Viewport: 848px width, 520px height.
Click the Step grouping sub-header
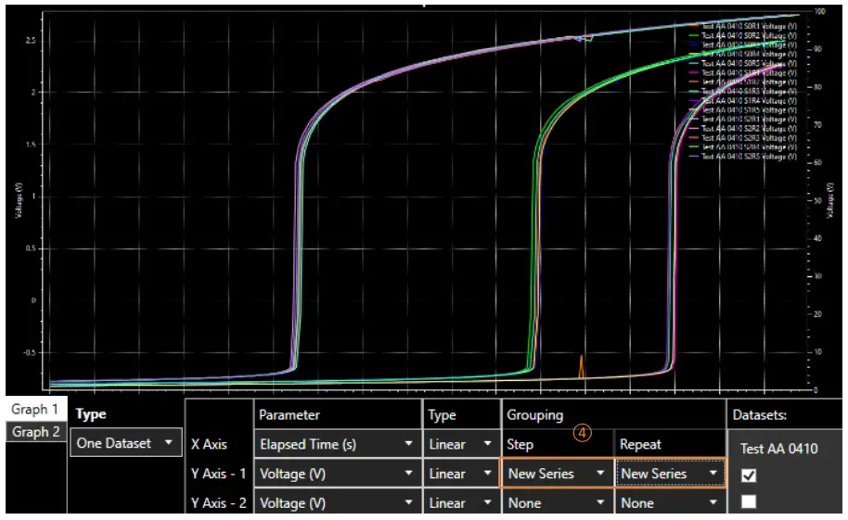520,444
